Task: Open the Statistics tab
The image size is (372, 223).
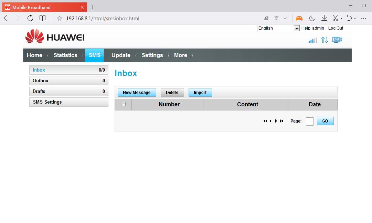Action: click(x=65, y=55)
